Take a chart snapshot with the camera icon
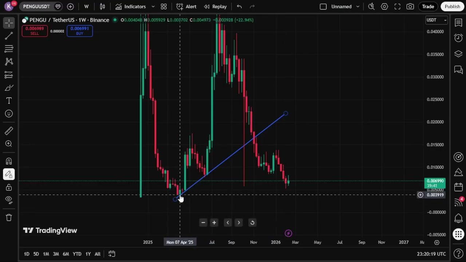Image resolution: width=466 pixels, height=262 pixels. [410, 7]
